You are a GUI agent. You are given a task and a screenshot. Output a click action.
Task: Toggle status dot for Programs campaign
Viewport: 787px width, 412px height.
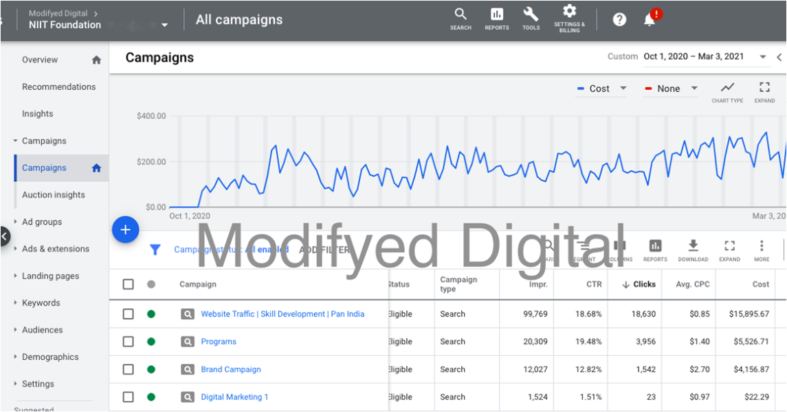coord(151,342)
